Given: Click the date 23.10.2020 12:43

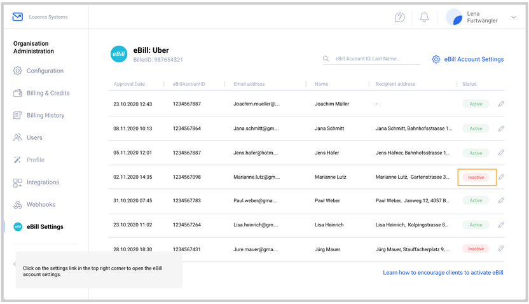Looking at the screenshot, I should 133,104.
